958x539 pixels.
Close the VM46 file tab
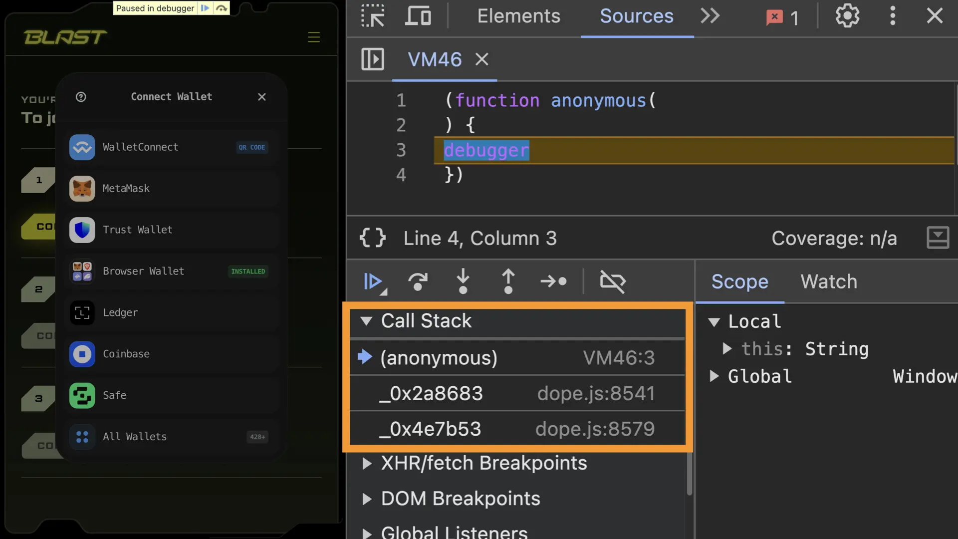click(x=481, y=59)
